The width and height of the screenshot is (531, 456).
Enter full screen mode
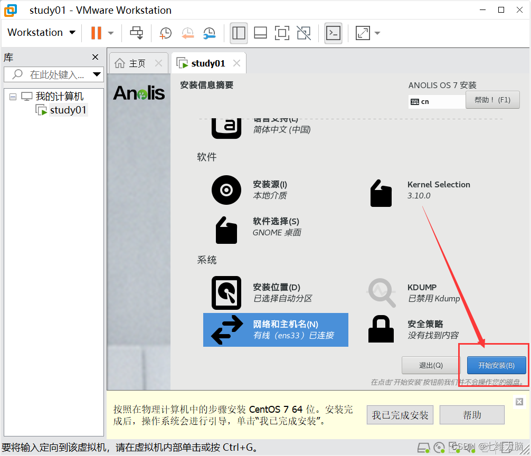[282, 33]
